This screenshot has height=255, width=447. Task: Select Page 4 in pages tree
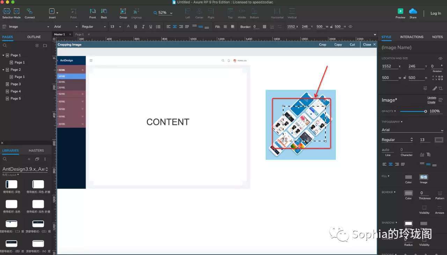16,91
